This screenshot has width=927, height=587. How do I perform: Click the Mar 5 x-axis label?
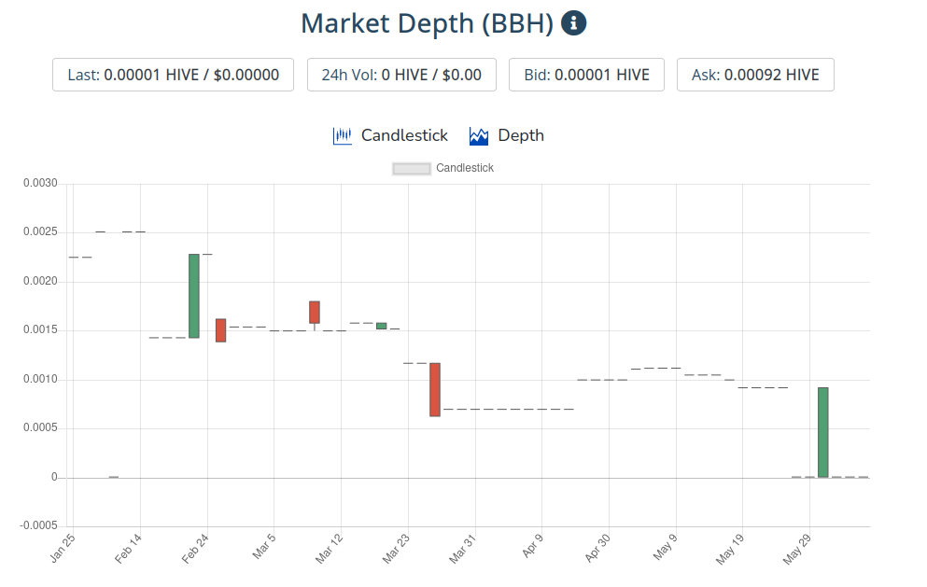tap(263, 546)
